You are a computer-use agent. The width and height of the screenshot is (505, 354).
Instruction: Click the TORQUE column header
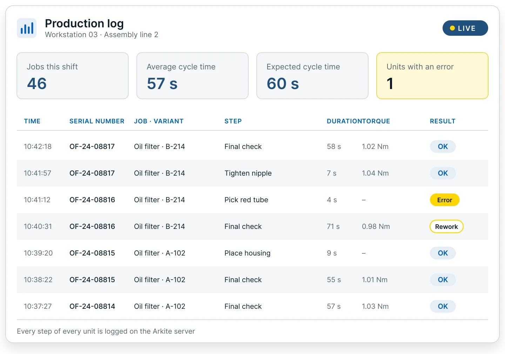[x=376, y=121]
